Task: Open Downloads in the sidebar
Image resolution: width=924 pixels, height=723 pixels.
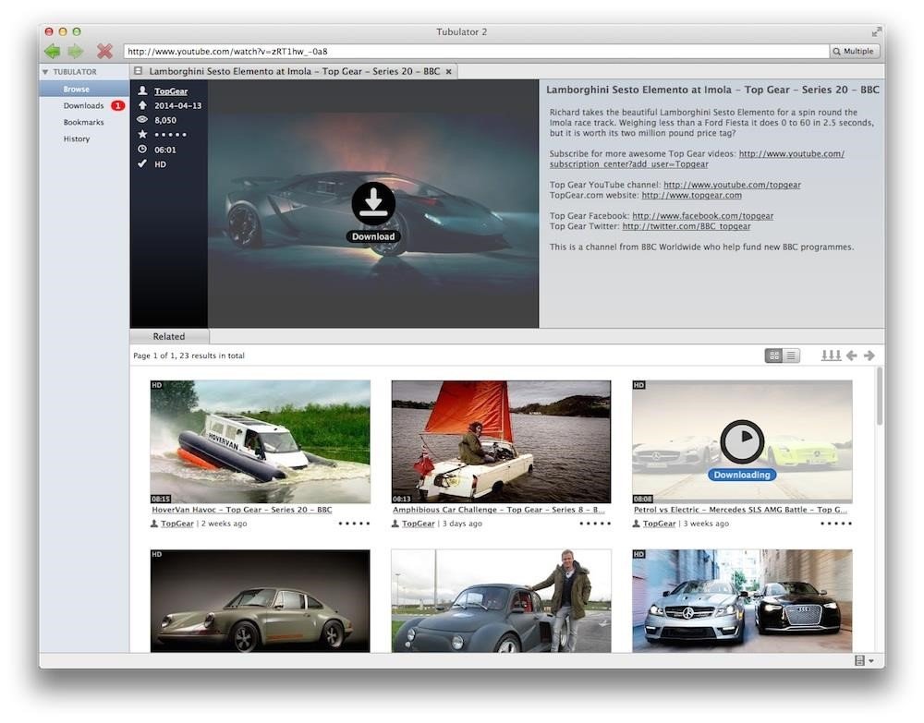Action: click(83, 105)
